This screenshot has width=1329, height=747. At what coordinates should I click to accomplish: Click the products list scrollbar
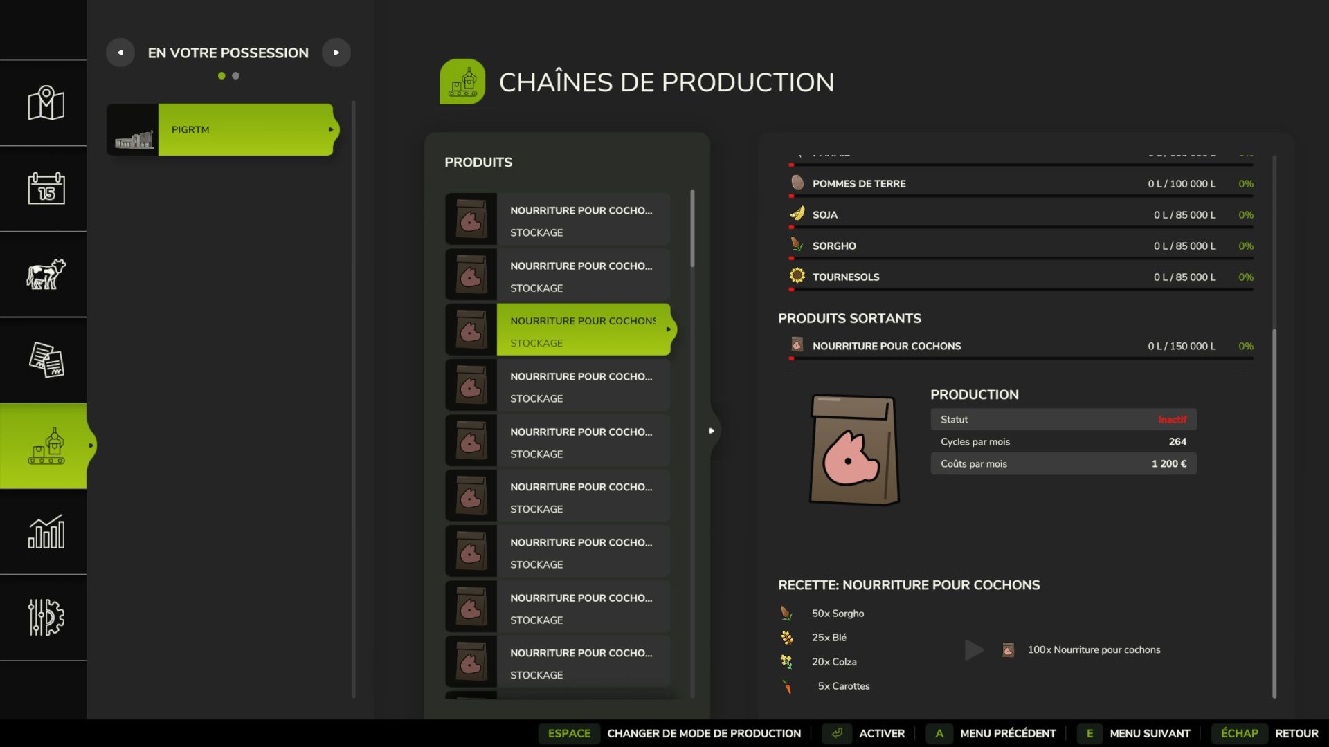[x=692, y=229]
